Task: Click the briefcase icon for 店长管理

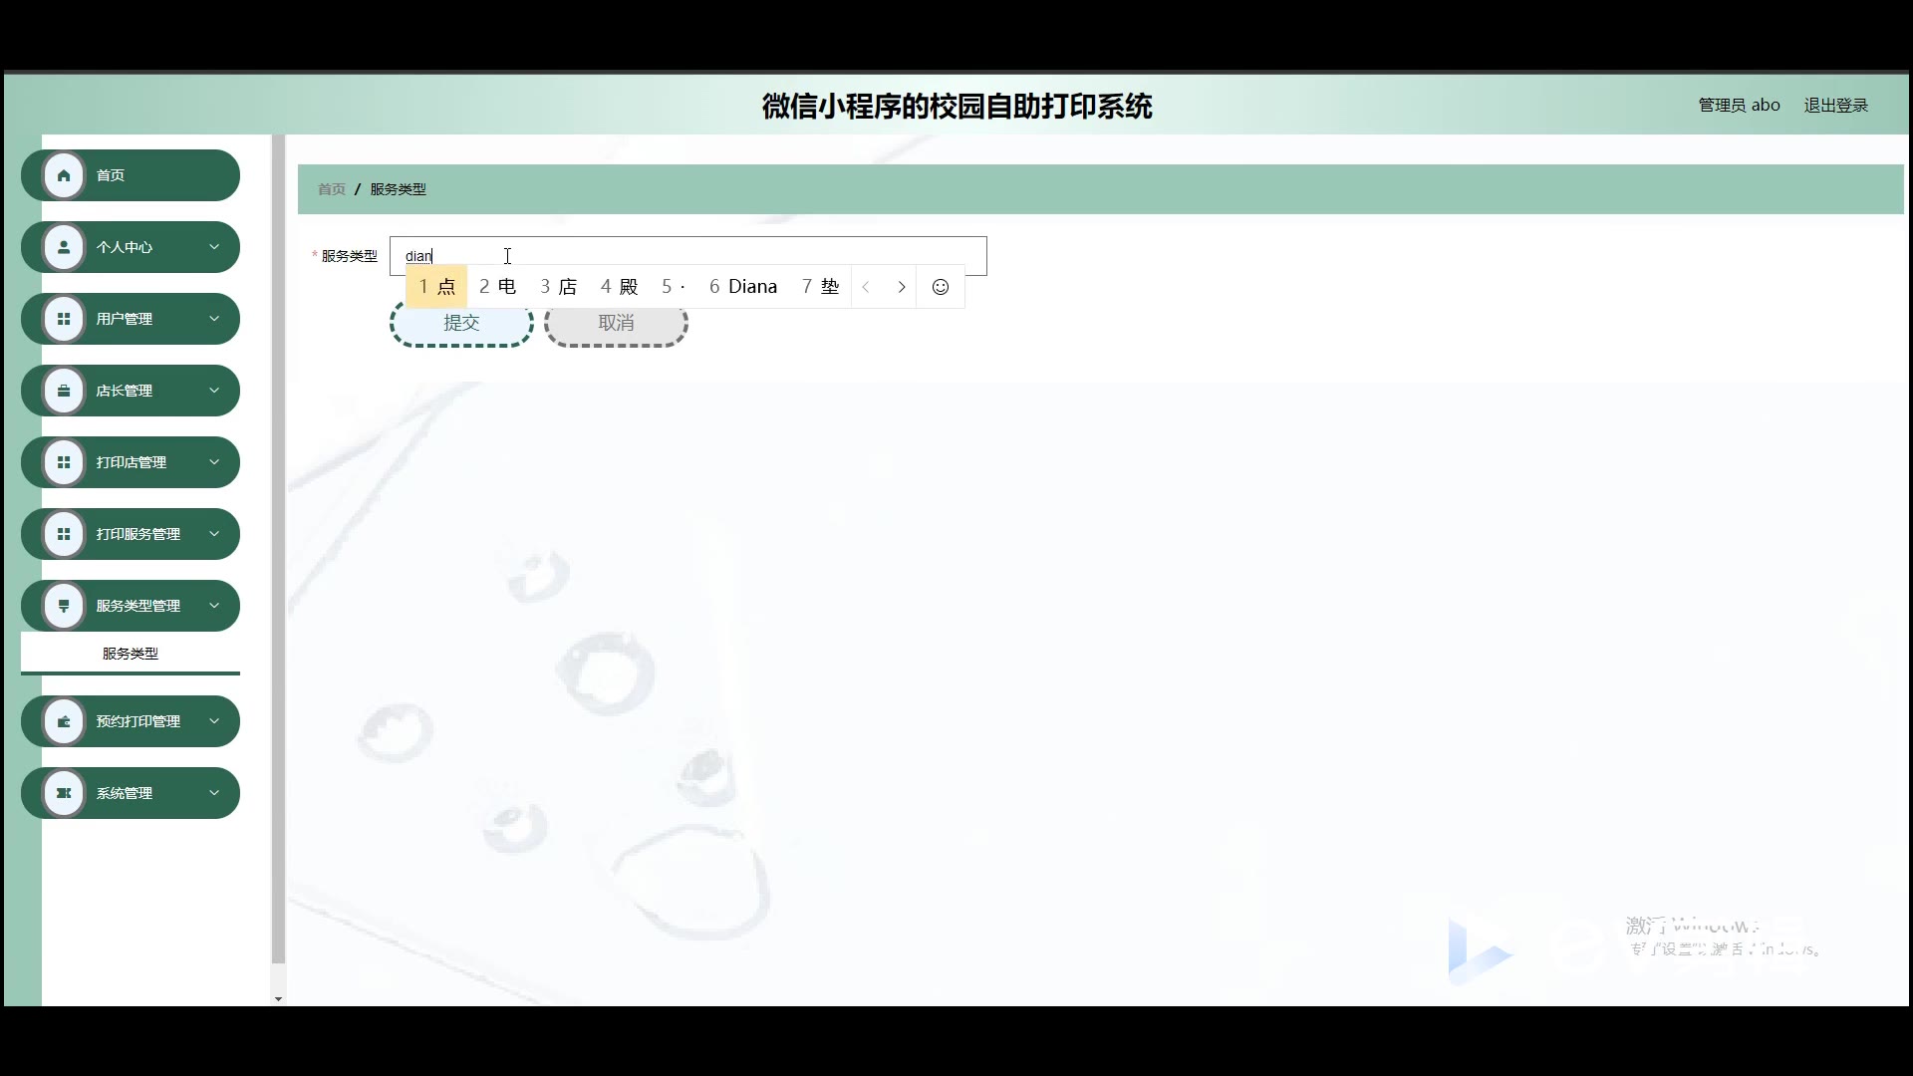Action: (64, 391)
